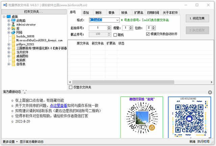Click the 位数 spinner arrows

[154, 28]
